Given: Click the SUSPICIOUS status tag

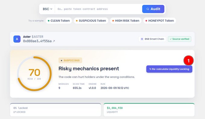Looking at the screenshot, I should 70,60.
